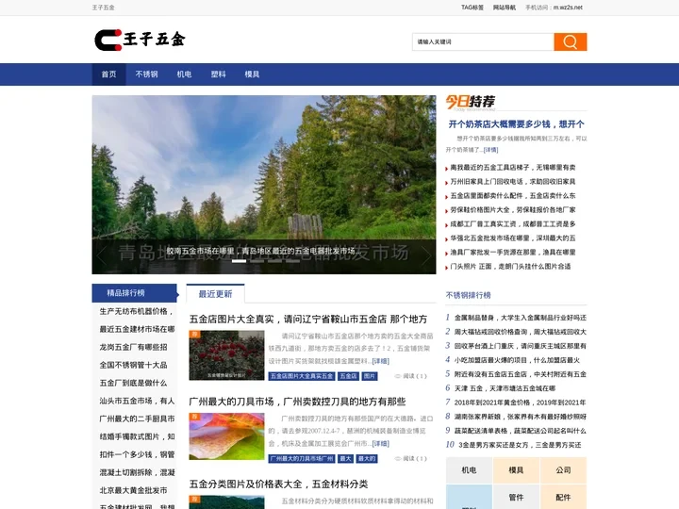679x509 pixels.
Task: Click the 精品排行榜 sidebar header
Action: 134,293
